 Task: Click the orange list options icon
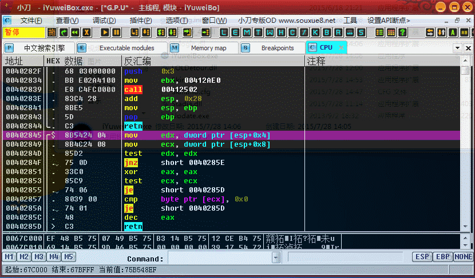click(x=379, y=33)
